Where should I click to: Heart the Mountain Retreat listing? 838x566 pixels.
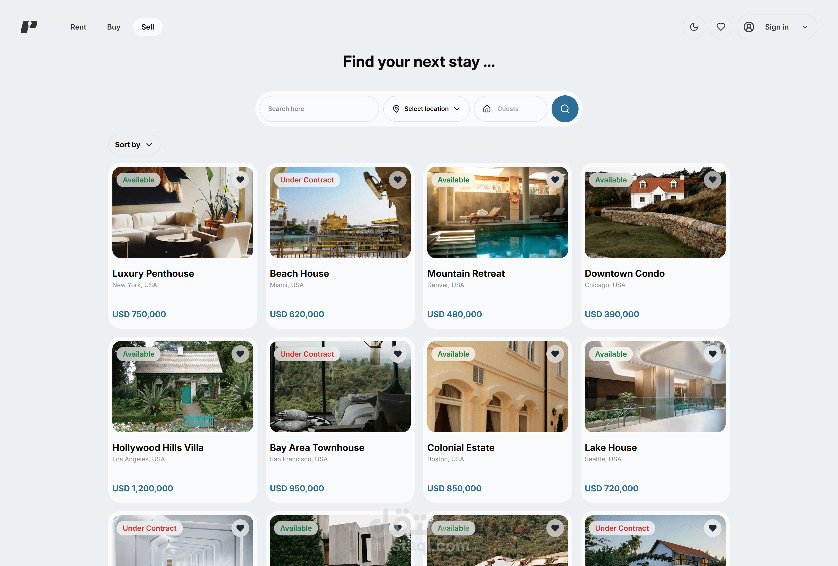[555, 180]
